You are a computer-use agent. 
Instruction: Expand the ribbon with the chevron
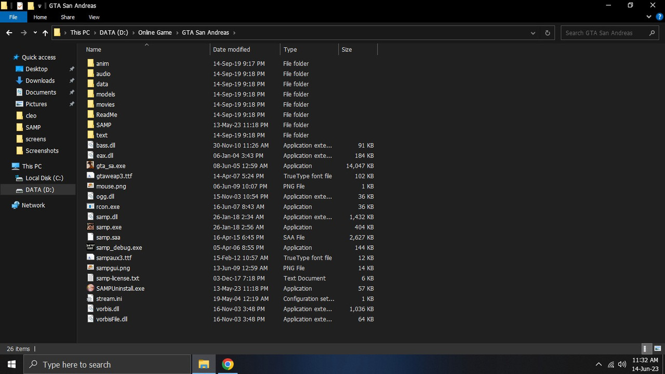point(648,17)
